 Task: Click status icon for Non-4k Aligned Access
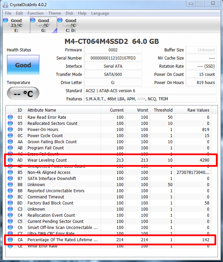(x=10, y=172)
